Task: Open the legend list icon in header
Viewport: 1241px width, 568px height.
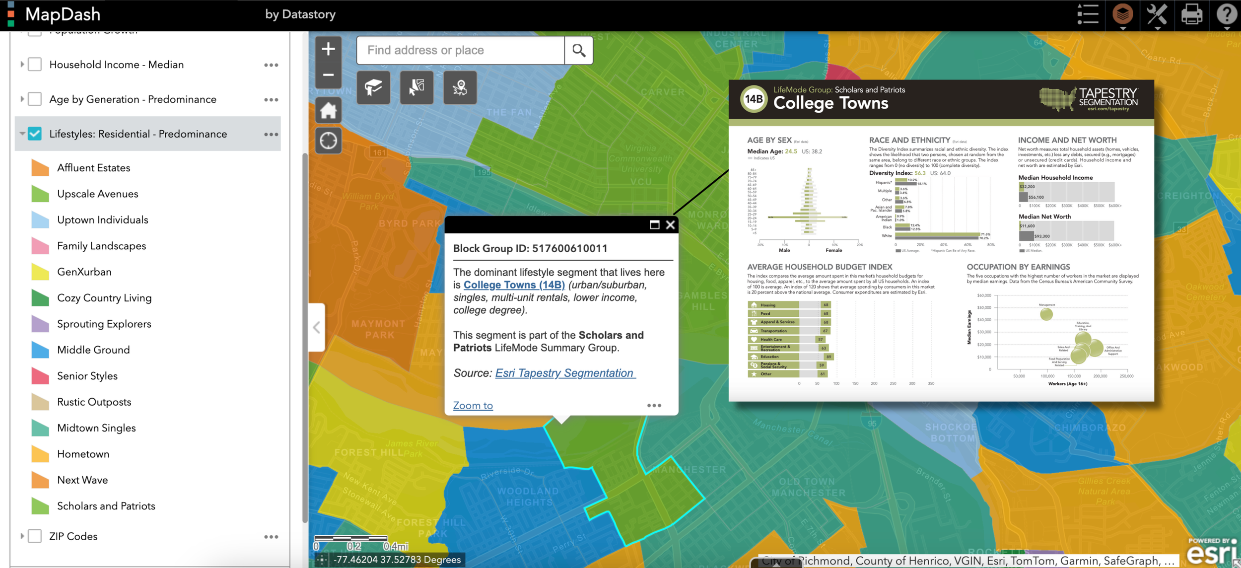Action: click(1088, 14)
